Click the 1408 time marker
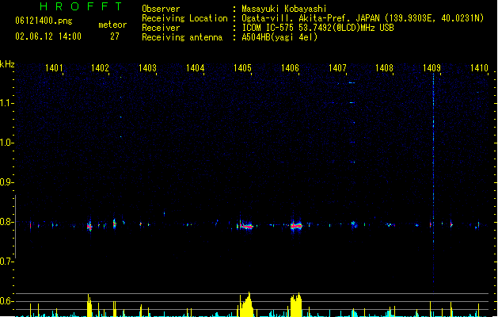Image resolution: width=498 pixels, height=317 pixels. [384, 68]
